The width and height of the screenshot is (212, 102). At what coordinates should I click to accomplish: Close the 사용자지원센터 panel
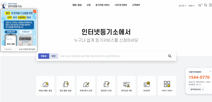[x=210, y=71]
